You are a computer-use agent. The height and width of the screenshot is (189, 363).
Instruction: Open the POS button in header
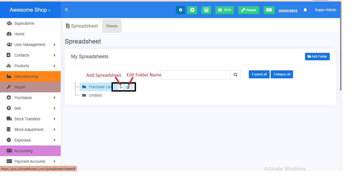pos(224,10)
